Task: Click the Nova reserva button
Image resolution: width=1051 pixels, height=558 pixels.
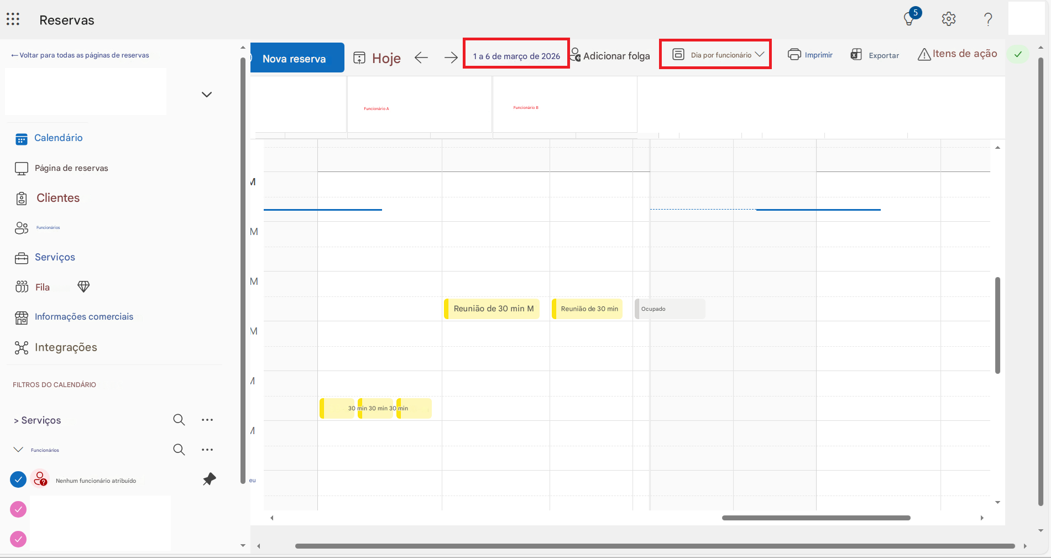Action: coord(297,58)
